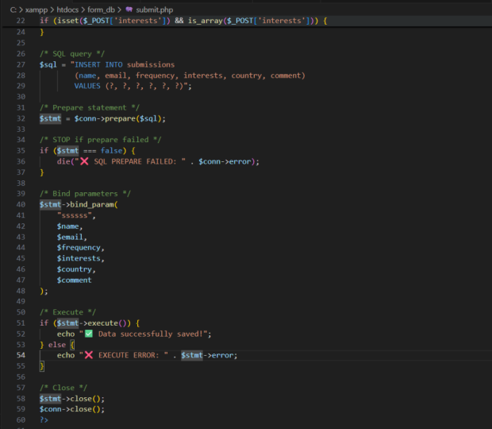Click the '/* Close */' comment
This screenshot has height=429, width=492.
pos(63,388)
